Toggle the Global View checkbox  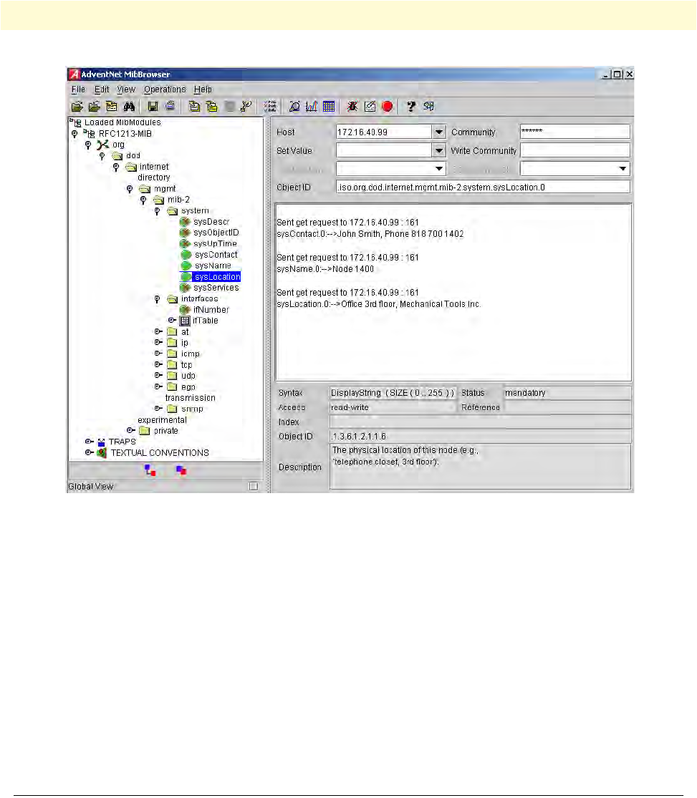pyautogui.click(x=253, y=487)
